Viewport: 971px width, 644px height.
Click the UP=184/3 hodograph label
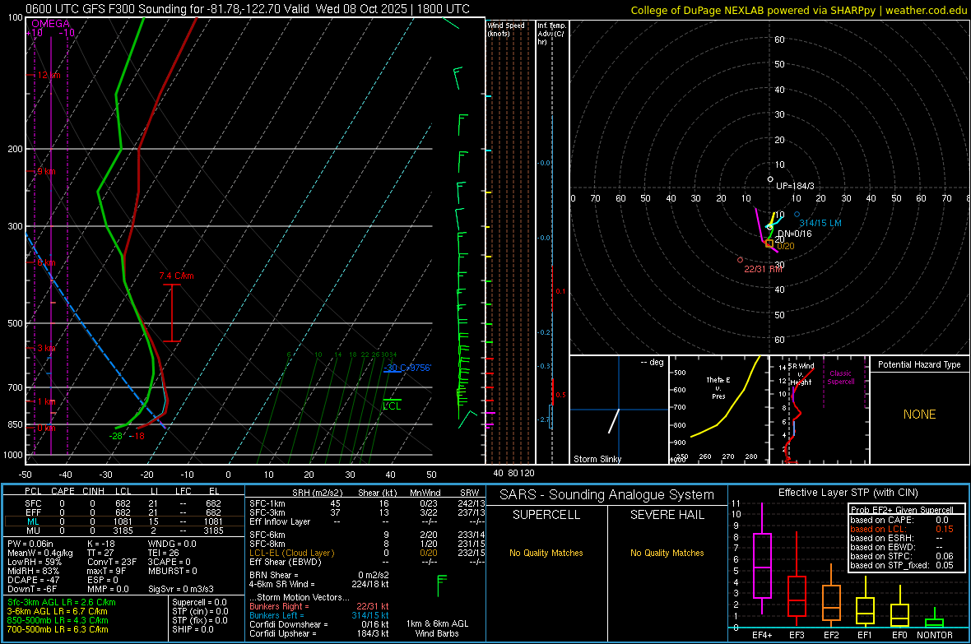click(x=795, y=186)
